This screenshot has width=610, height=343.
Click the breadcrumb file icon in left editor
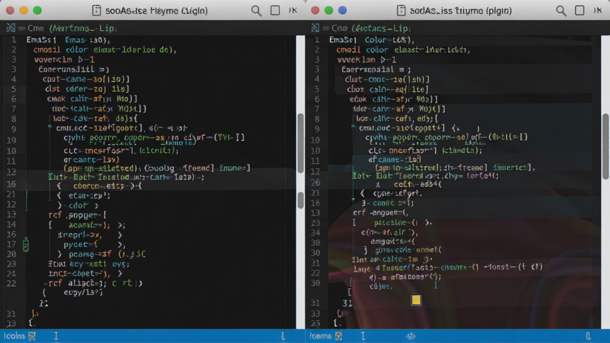[11, 28]
